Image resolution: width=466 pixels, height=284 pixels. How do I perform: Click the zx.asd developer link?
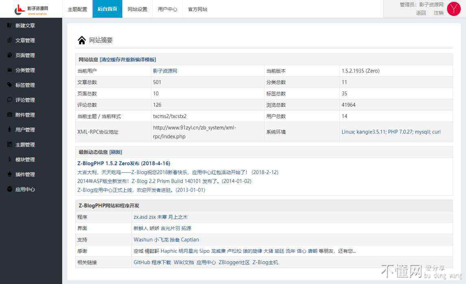(141, 217)
